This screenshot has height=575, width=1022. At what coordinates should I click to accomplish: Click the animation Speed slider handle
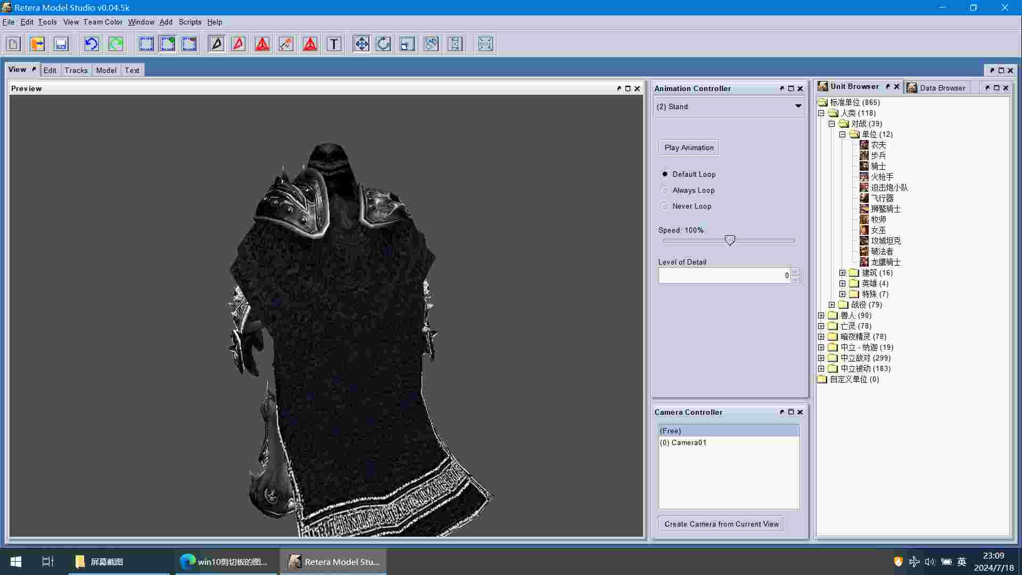(x=730, y=240)
